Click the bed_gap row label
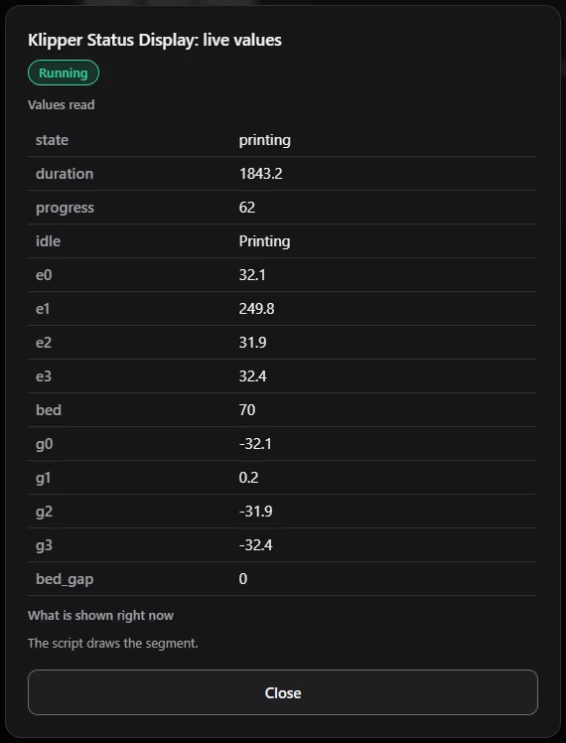 (65, 579)
